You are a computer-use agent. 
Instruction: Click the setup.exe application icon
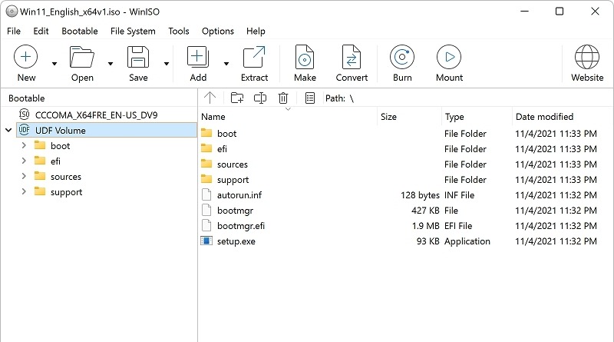pyautogui.click(x=206, y=241)
